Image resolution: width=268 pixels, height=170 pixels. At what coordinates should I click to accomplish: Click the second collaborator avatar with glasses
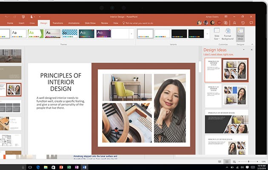206,23
